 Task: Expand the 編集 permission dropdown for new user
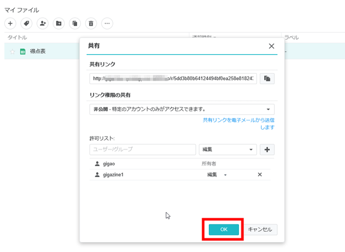tap(228, 149)
